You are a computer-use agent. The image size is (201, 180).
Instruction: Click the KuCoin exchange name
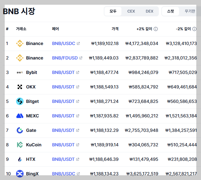(34, 145)
